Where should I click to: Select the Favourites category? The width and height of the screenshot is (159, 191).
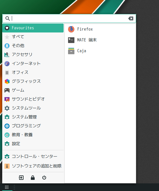point(33,28)
